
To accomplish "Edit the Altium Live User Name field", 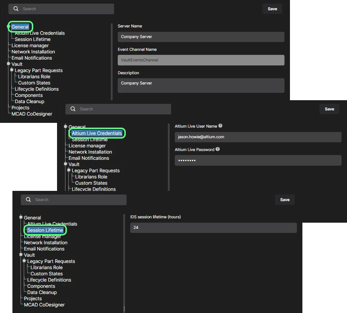I will pyautogui.click(x=258, y=137).
